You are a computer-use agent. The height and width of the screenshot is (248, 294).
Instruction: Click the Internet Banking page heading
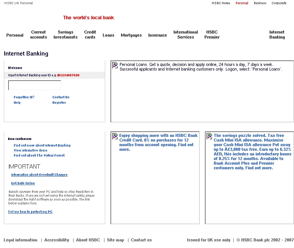(26, 54)
